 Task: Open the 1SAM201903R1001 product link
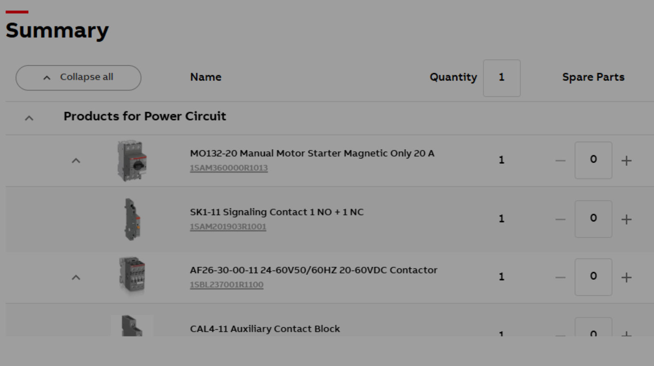click(228, 227)
